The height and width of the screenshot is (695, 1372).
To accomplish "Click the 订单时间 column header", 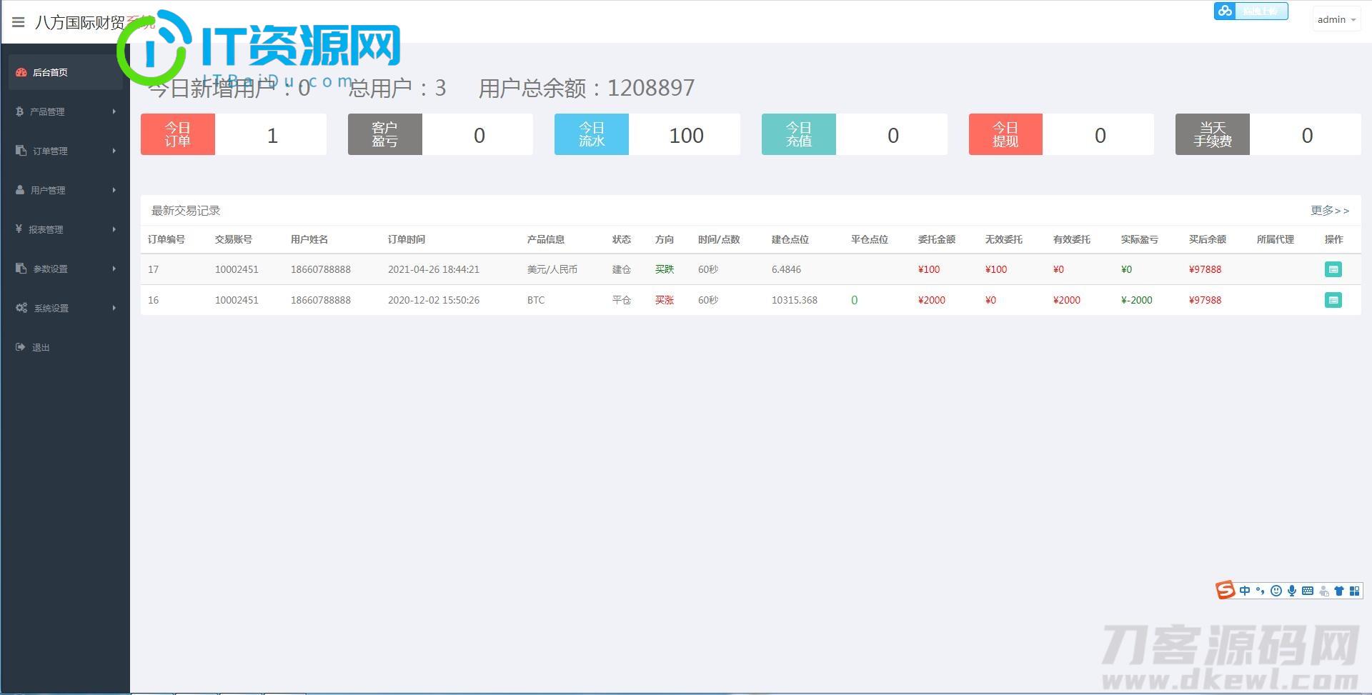I will 407,239.
